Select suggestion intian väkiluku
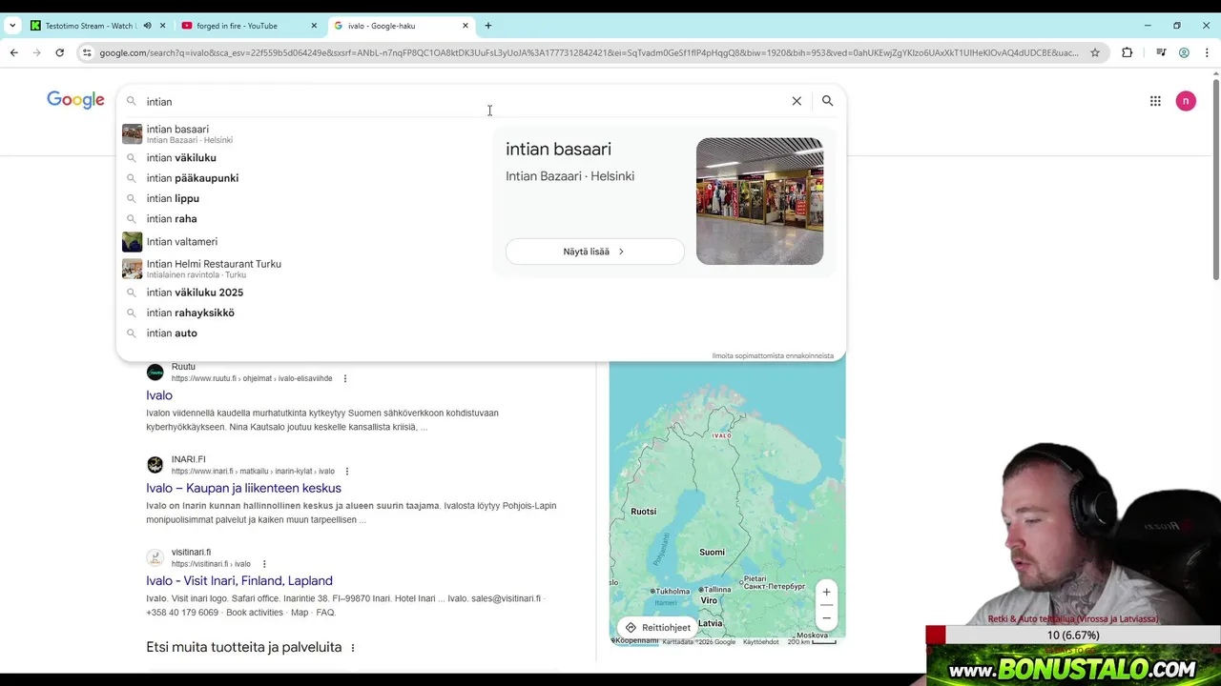 [303, 158]
